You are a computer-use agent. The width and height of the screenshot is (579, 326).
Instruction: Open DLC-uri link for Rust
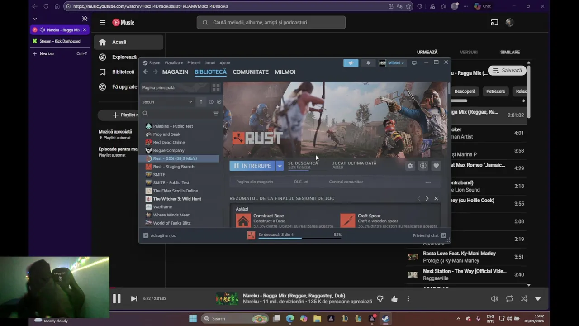pos(301,182)
